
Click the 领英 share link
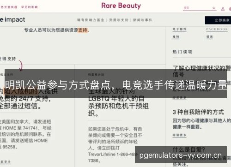210,37
